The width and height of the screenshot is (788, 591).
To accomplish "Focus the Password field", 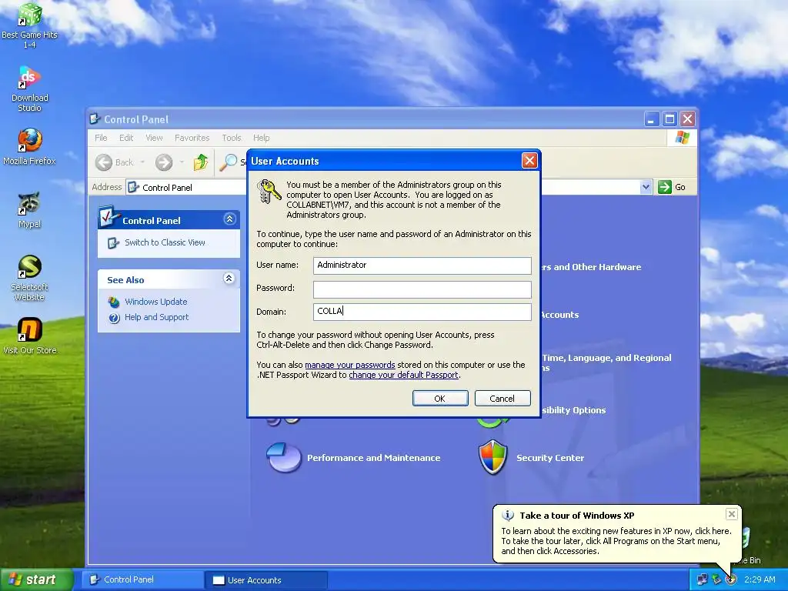I will click(422, 289).
